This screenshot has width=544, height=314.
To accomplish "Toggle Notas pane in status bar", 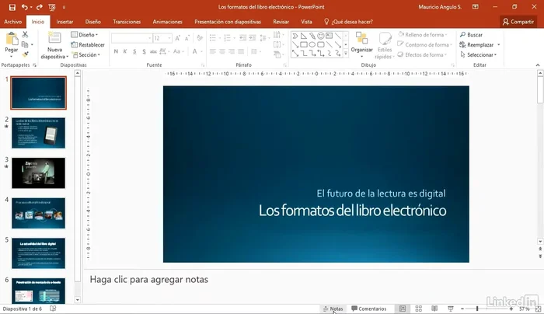I will (x=333, y=309).
